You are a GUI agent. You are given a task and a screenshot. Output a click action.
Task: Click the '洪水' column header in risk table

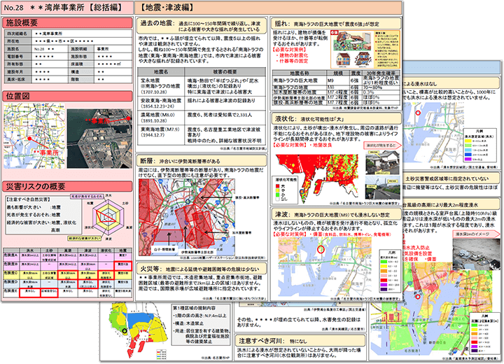pos(29,250)
